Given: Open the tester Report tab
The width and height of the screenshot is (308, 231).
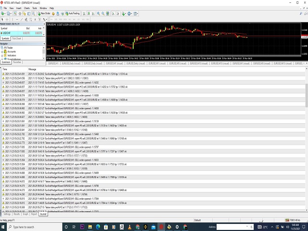Looking at the screenshot, I should [x=34, y=214].
